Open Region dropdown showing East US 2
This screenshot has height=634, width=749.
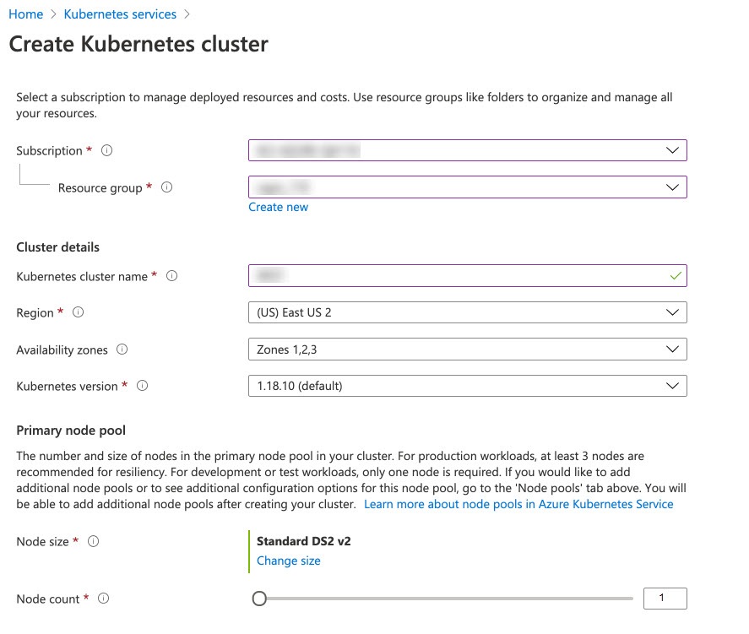pyautogui.click(x=467, y=312)
